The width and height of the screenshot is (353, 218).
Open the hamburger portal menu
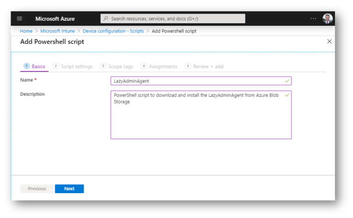(20, 18)
